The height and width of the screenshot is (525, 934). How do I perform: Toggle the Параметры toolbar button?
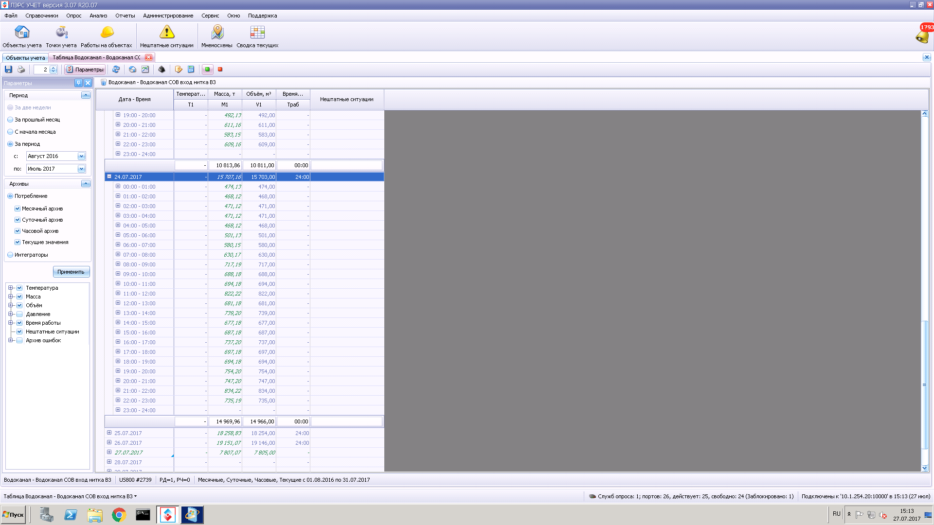click(85, 70)
